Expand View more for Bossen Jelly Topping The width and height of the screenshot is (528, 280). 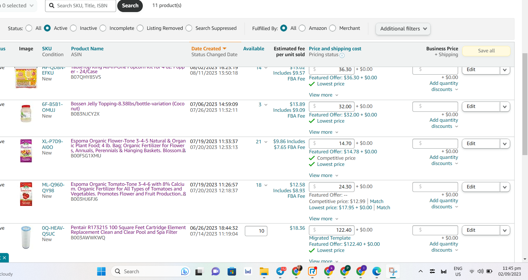324,132
